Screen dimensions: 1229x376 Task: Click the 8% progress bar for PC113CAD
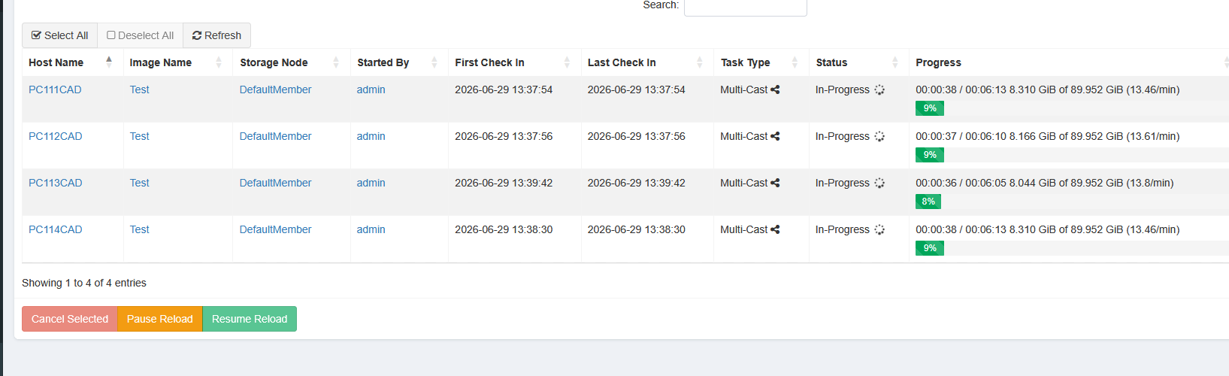pyautogui.click(x=928, y=202)
